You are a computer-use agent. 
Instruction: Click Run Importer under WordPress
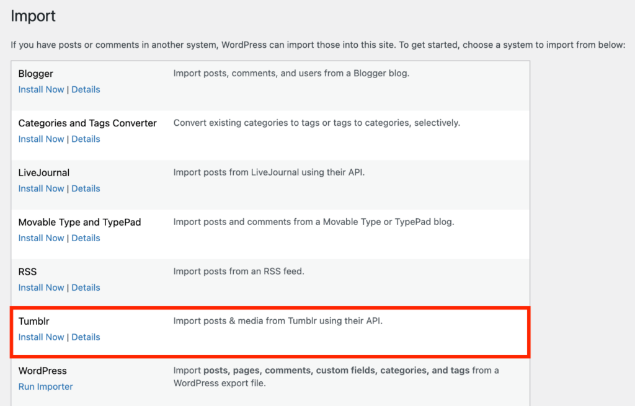pos(45,386)
